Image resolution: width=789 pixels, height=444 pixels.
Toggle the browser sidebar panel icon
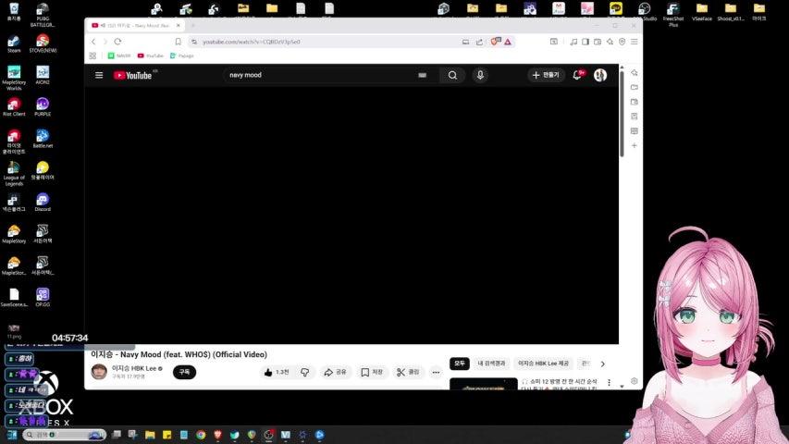586,42
